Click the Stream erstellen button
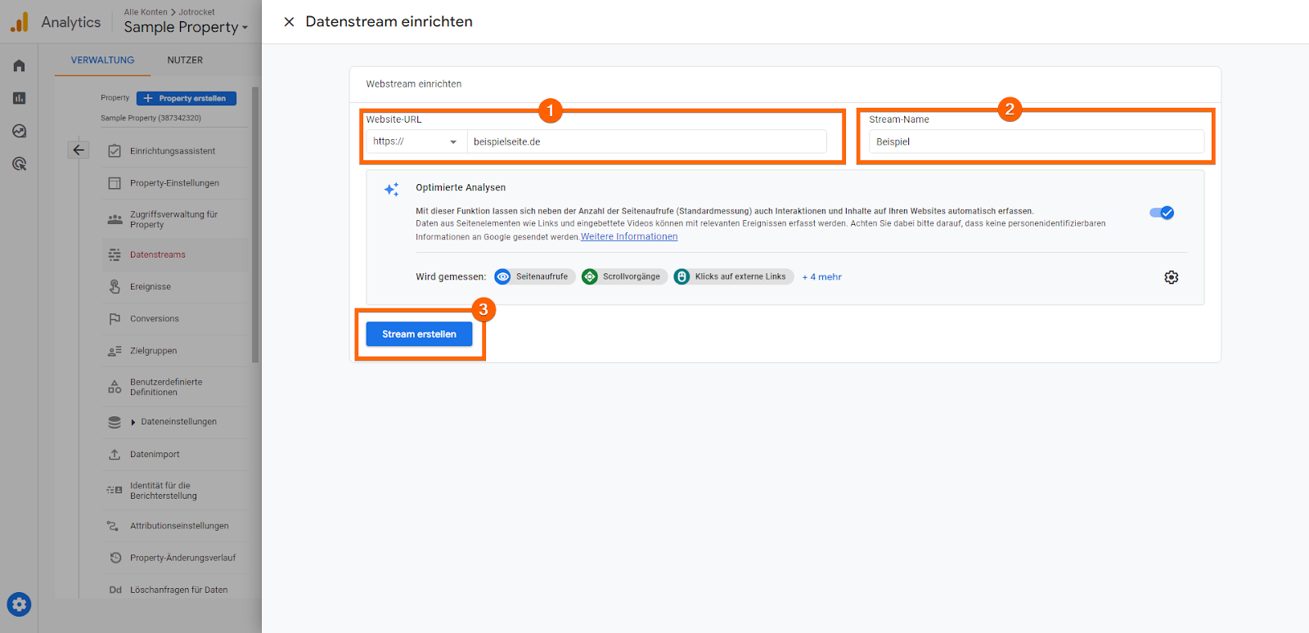1309x633 pixels. (419, 334)
